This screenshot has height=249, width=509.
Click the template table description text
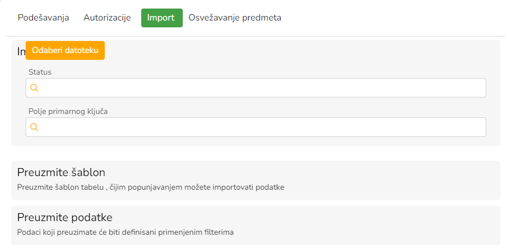click(x=150, y=187)
